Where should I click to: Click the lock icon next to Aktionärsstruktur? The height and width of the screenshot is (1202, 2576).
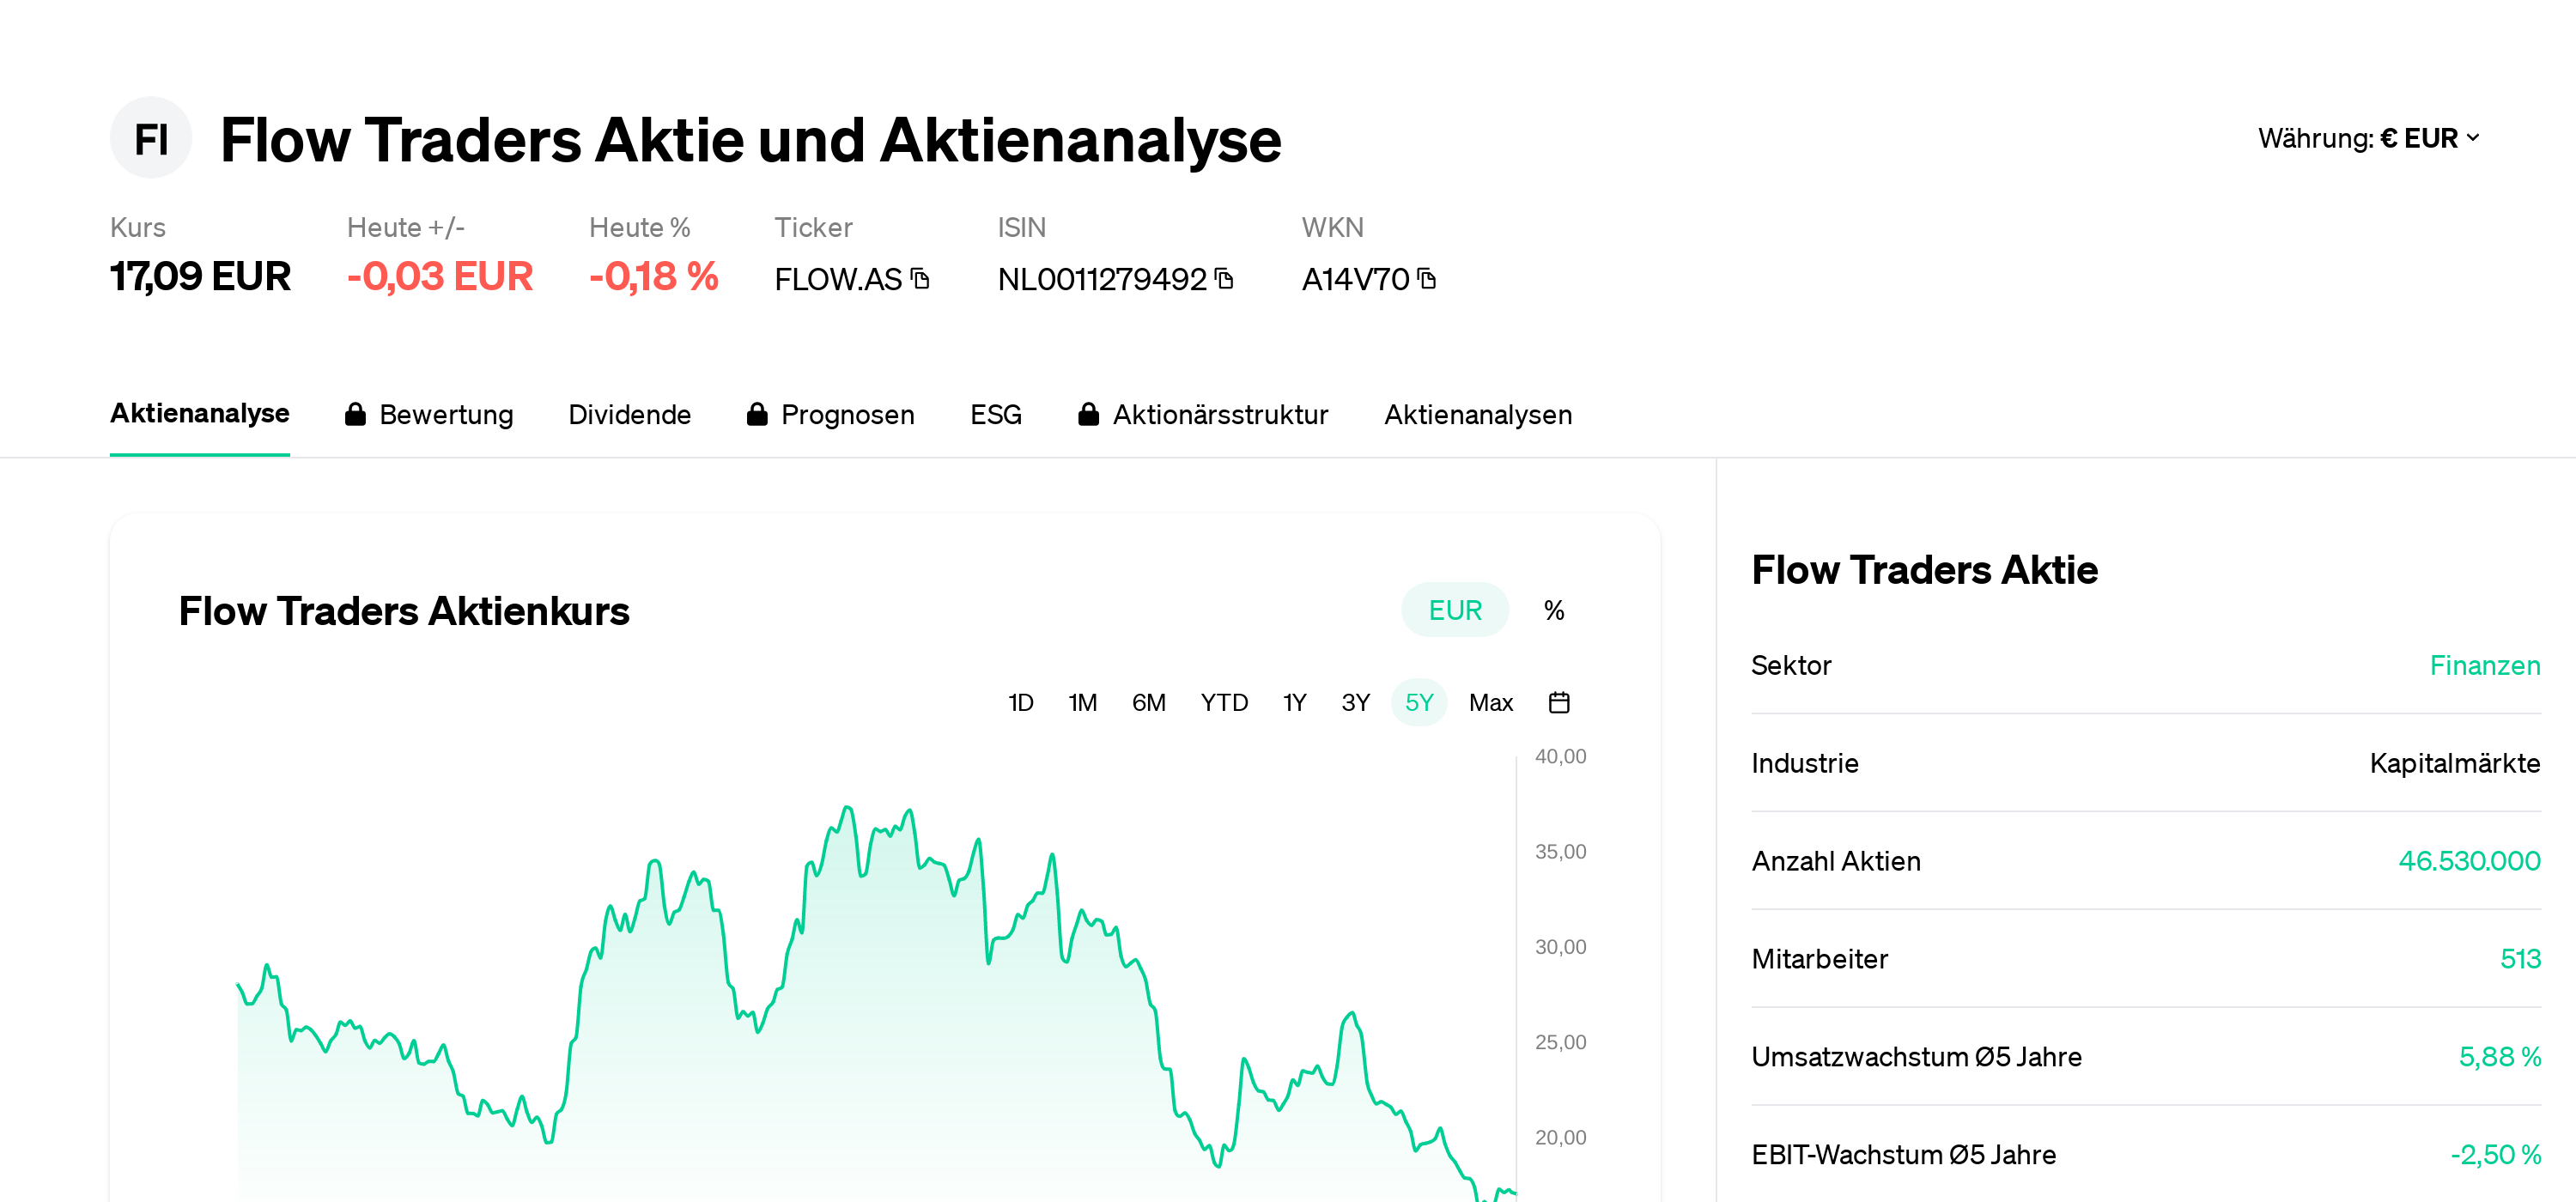pos(1088,414)
